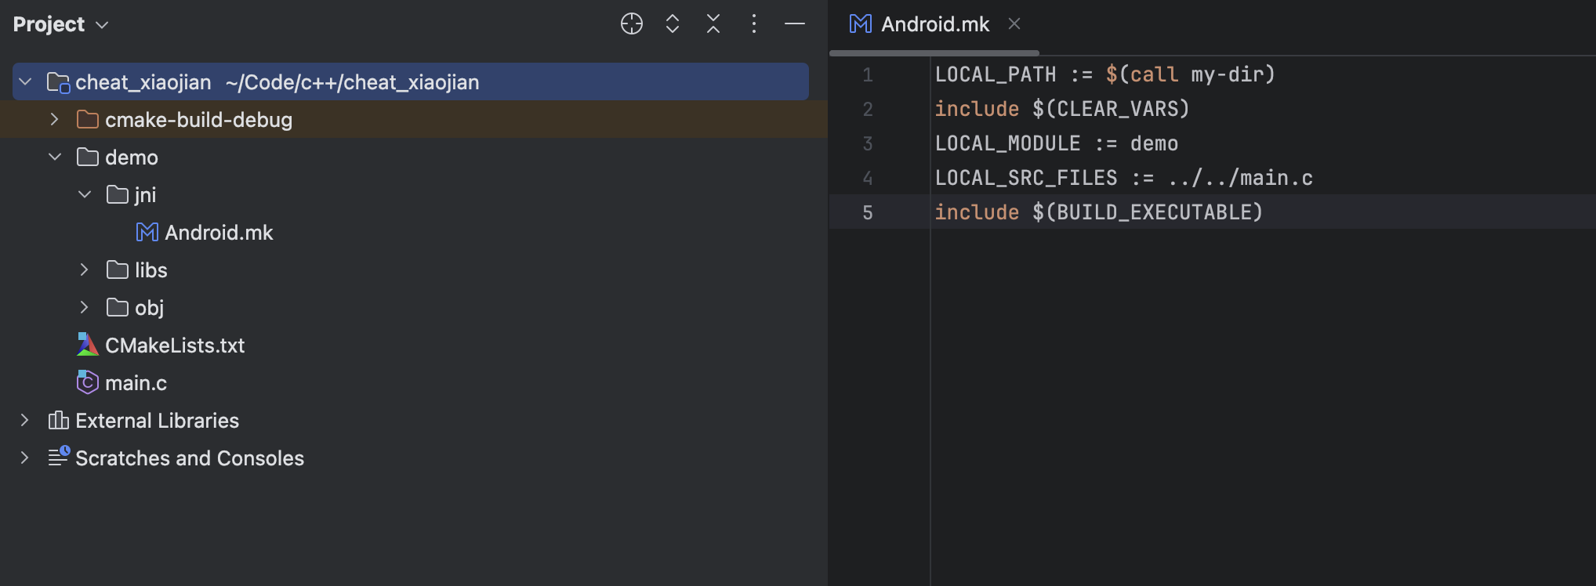Expand the obj folder arrow
This screenshot has height=586, width=1596.
[x=84, y=308]
